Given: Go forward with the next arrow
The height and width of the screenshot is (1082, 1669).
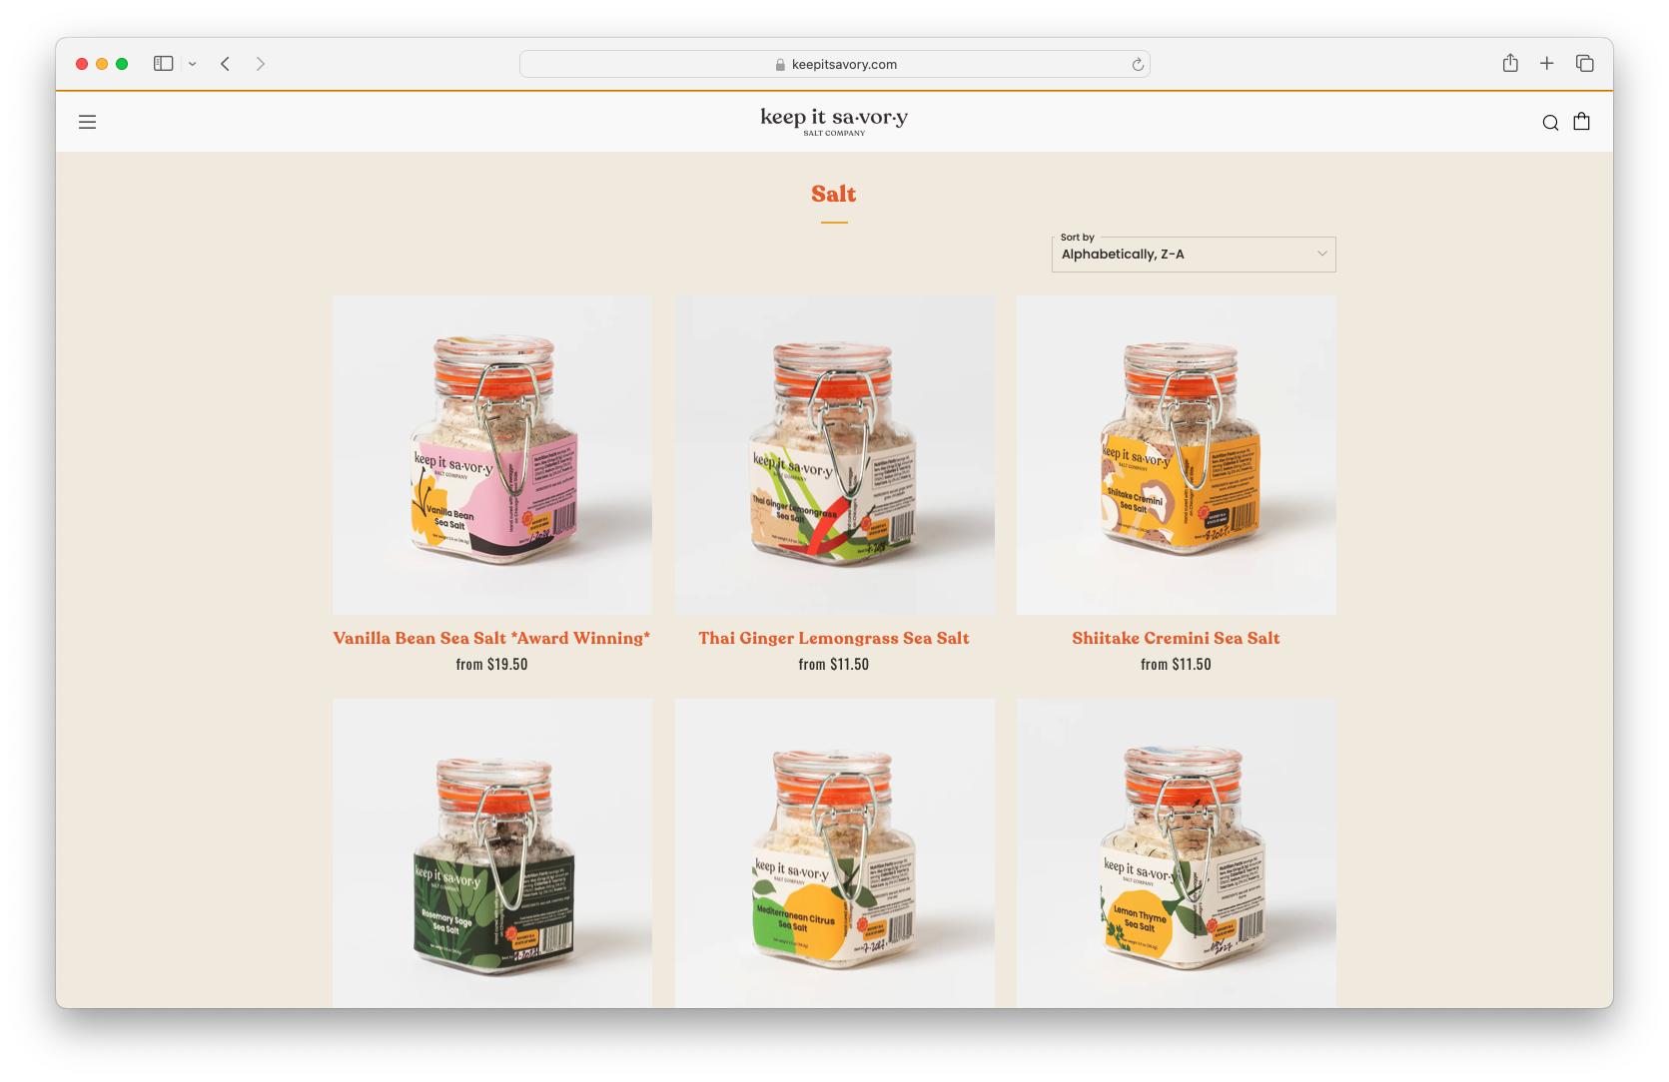Looking at the screenshot, I should 261,64.
